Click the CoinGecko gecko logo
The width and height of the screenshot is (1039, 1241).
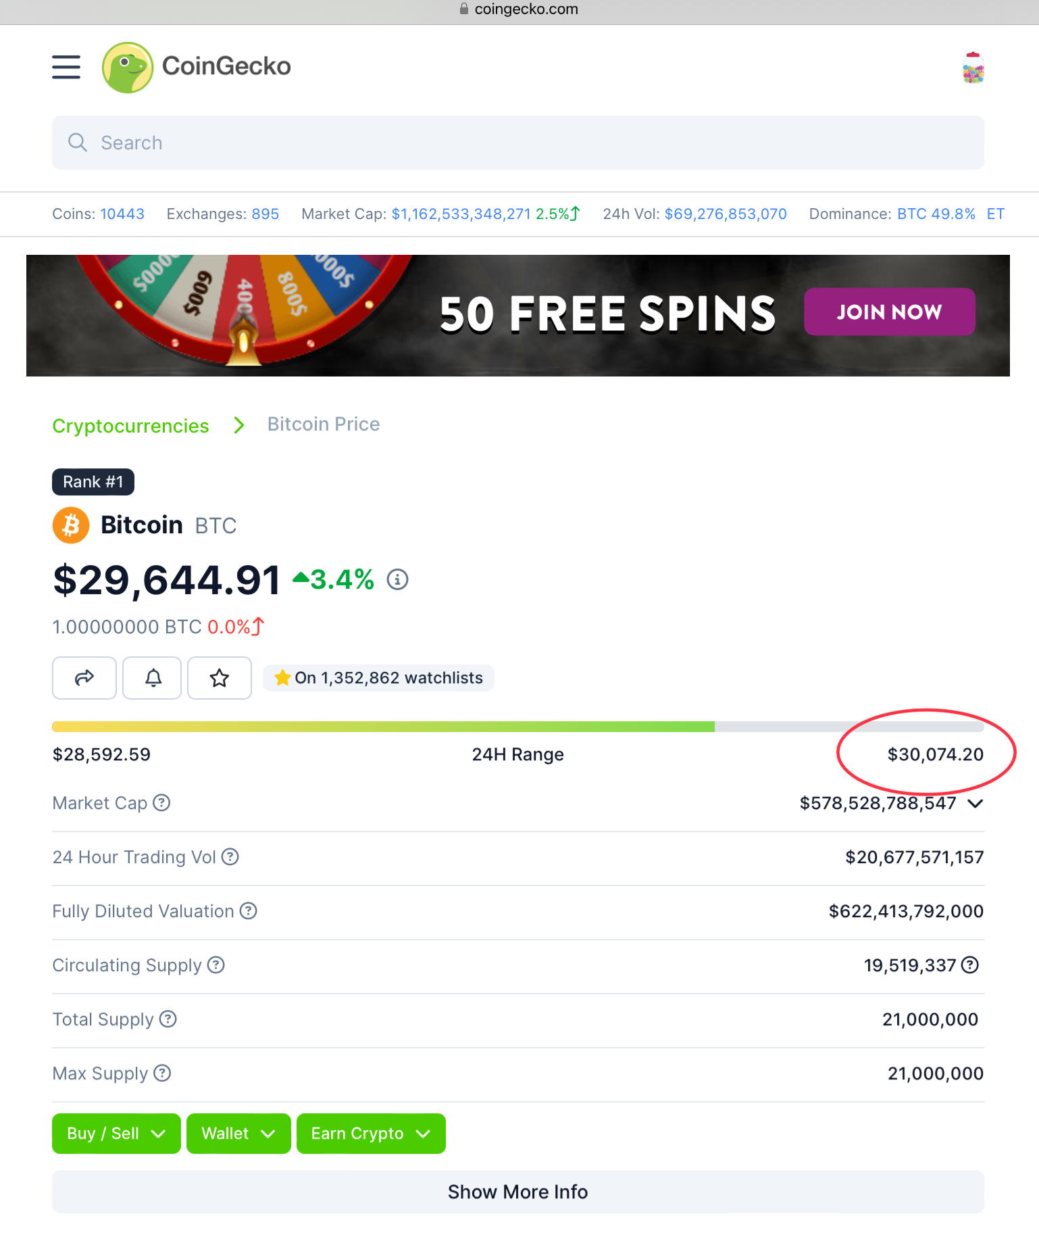click(128, 68)
